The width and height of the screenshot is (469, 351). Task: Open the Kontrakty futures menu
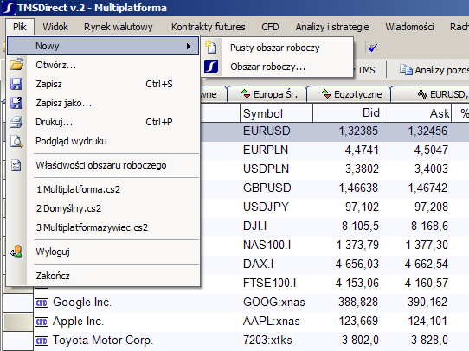[x=209, y=27]
